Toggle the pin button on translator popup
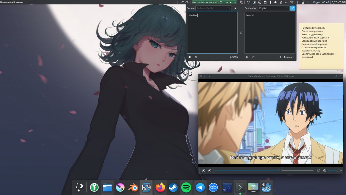Image resolution: width=346 pixels, height=195 pixels. point(293,8)
